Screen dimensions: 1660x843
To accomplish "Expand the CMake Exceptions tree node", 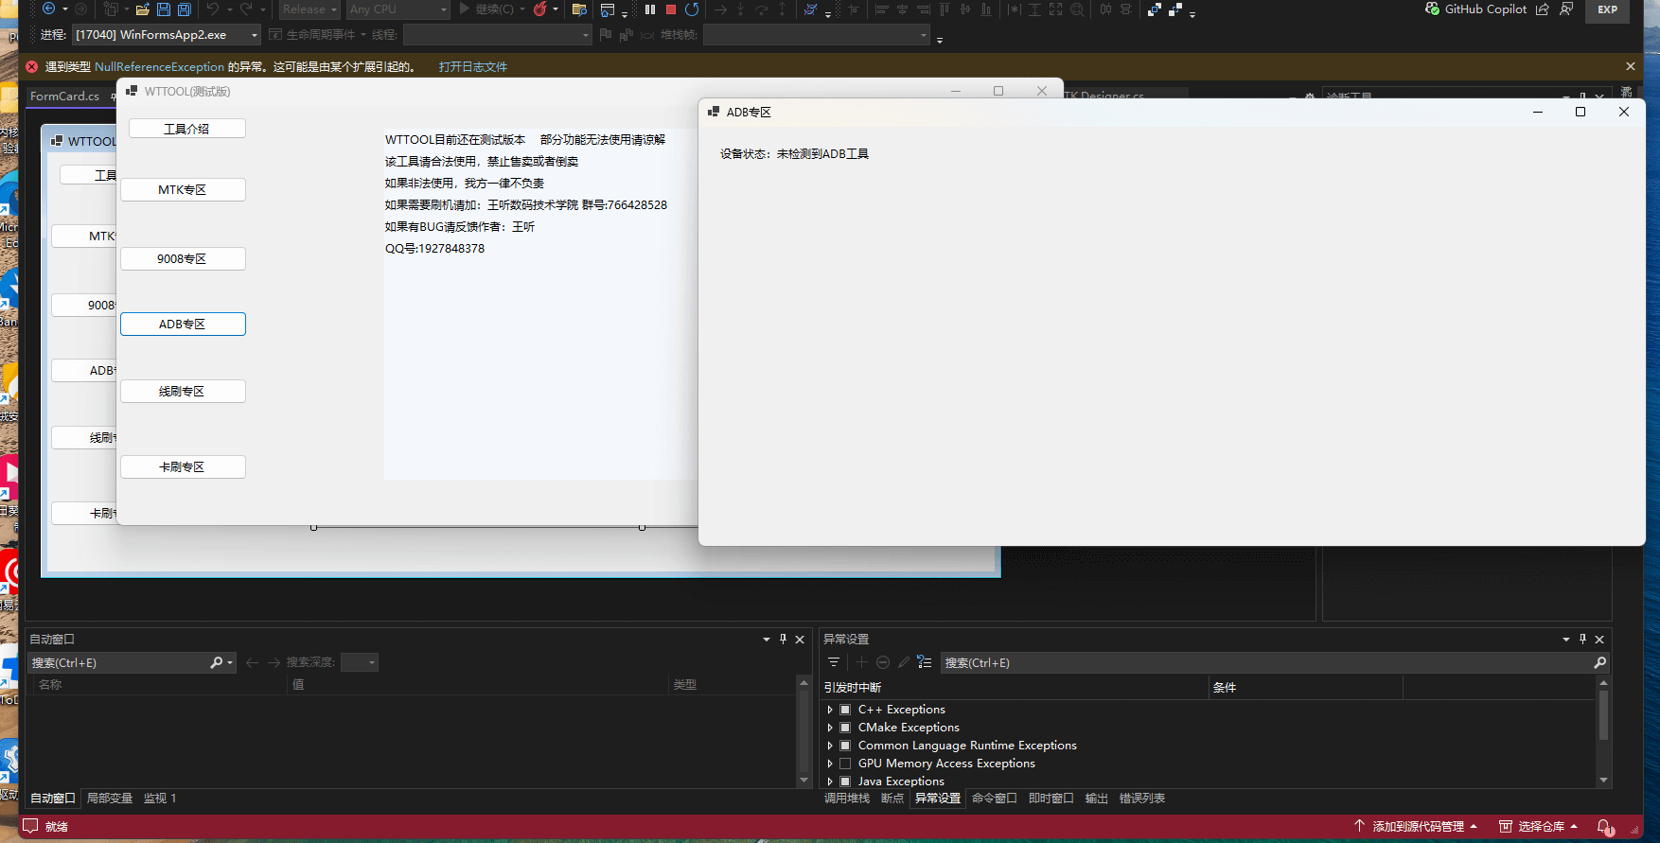I will click(x=830, y=728).
